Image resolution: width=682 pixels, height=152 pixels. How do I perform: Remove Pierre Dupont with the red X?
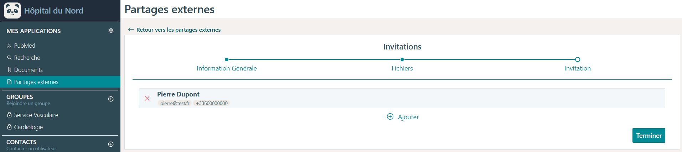pos(147,98)
